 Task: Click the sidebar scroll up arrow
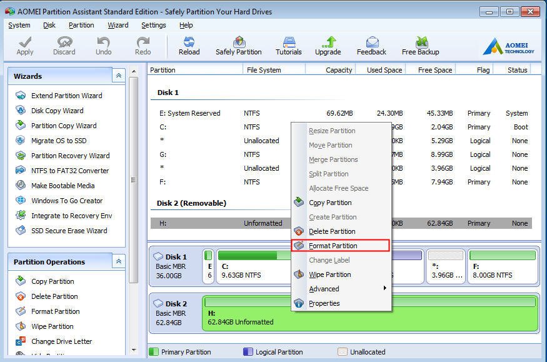point(134,71)
